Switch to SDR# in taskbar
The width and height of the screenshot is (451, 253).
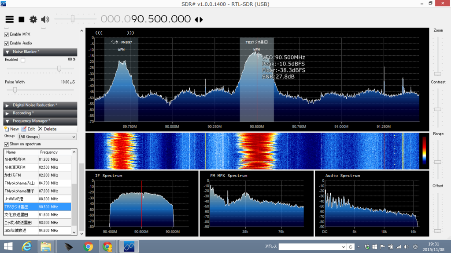point(129,247)
